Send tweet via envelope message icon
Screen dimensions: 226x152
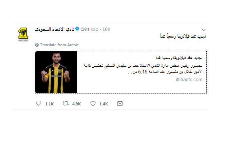[x=120, y=104]
